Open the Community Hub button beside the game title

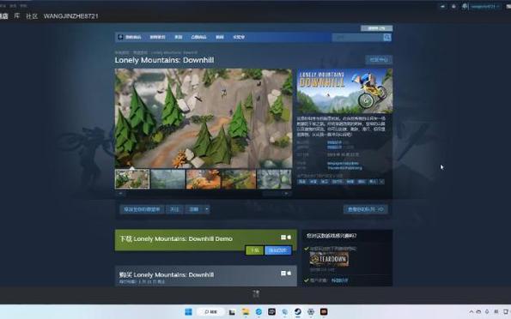pyautogui.click(x=379, y=59)
